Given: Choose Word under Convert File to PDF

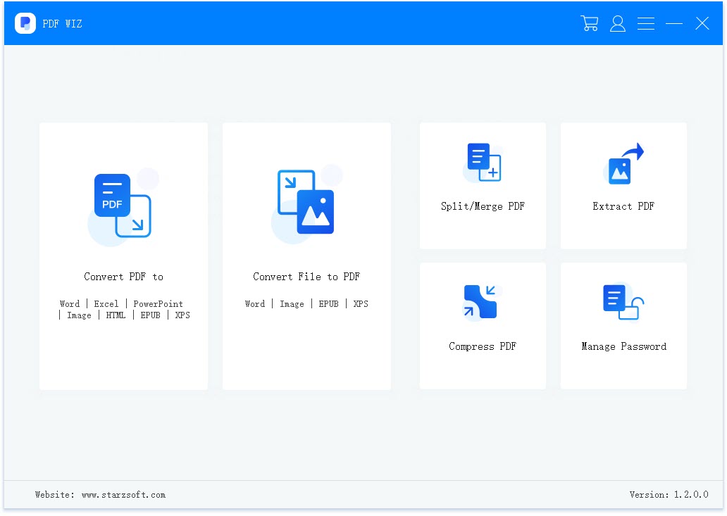Looking at the screenshot, I should [x=255, y=304].
